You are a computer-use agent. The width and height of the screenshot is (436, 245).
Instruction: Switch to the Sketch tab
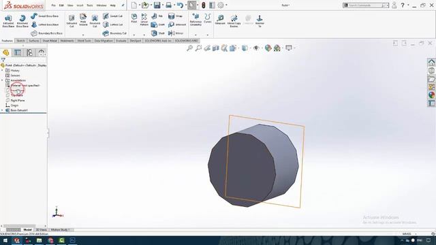pyautogui.click(x=20, y=41)
